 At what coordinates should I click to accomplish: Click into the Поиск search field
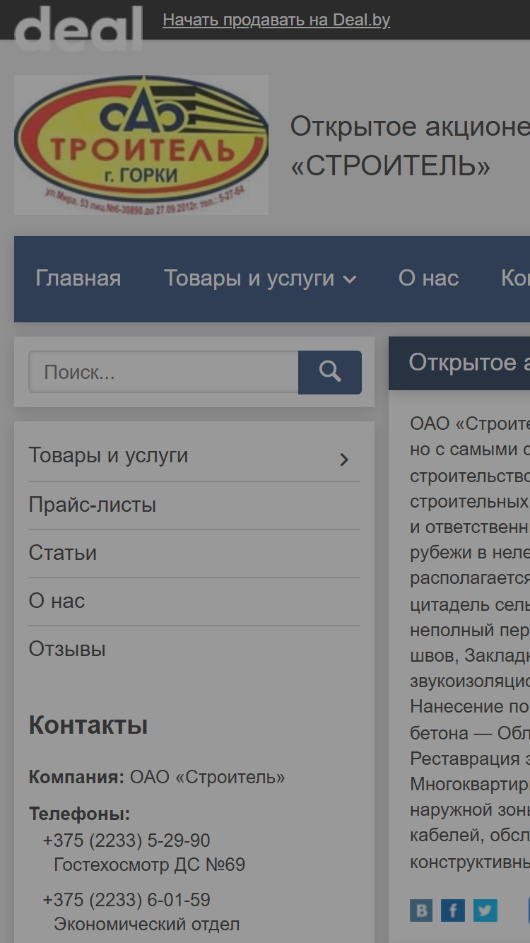point(163,372)
